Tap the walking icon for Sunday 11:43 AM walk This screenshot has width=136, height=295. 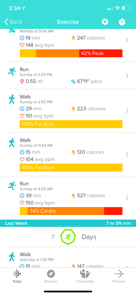pyautogui.click(x=12, y=143)
